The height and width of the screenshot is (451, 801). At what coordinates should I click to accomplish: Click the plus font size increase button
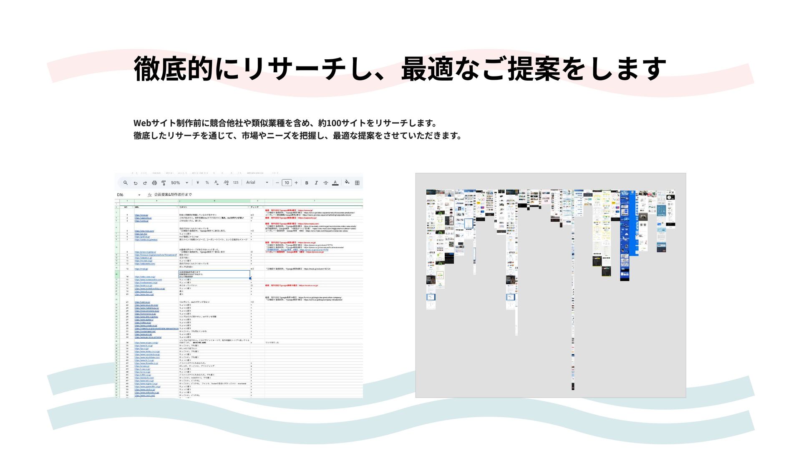(296, 183)
